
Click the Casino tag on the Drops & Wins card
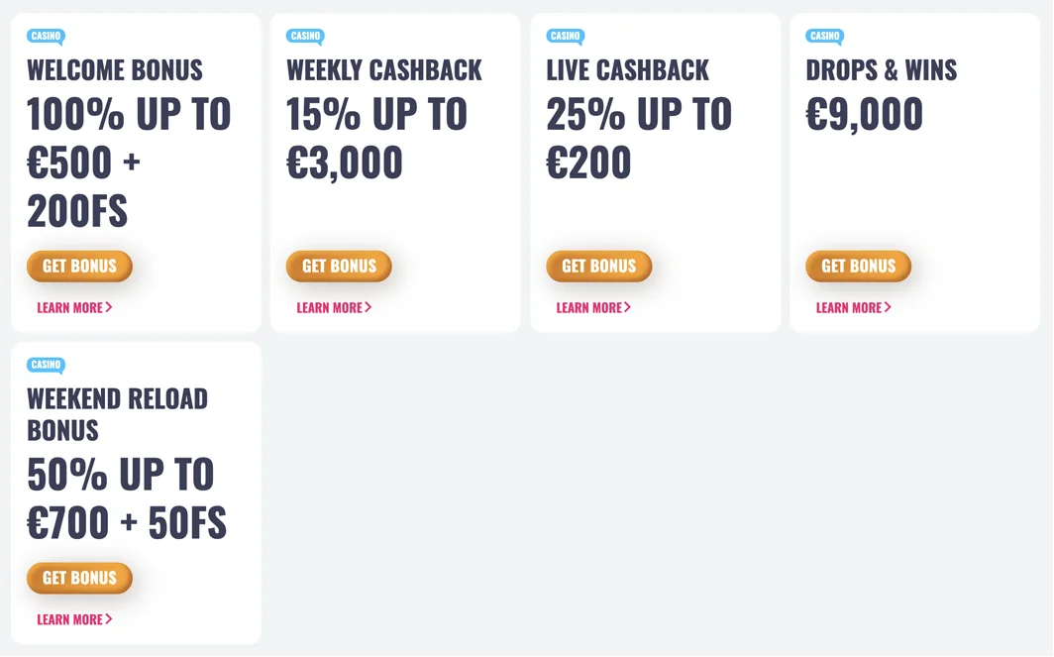coord(825,36)
